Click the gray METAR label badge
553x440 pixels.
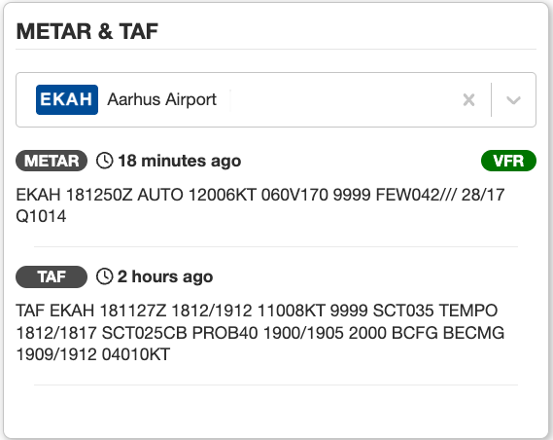click(x=52, y=161)
